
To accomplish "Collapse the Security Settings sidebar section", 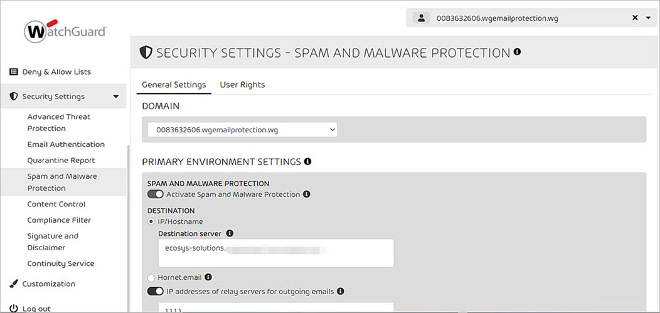I will tap(115, 97).
